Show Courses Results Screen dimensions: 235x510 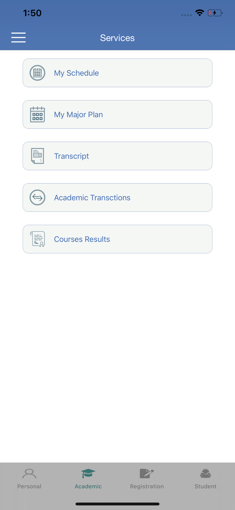[118, 239]
